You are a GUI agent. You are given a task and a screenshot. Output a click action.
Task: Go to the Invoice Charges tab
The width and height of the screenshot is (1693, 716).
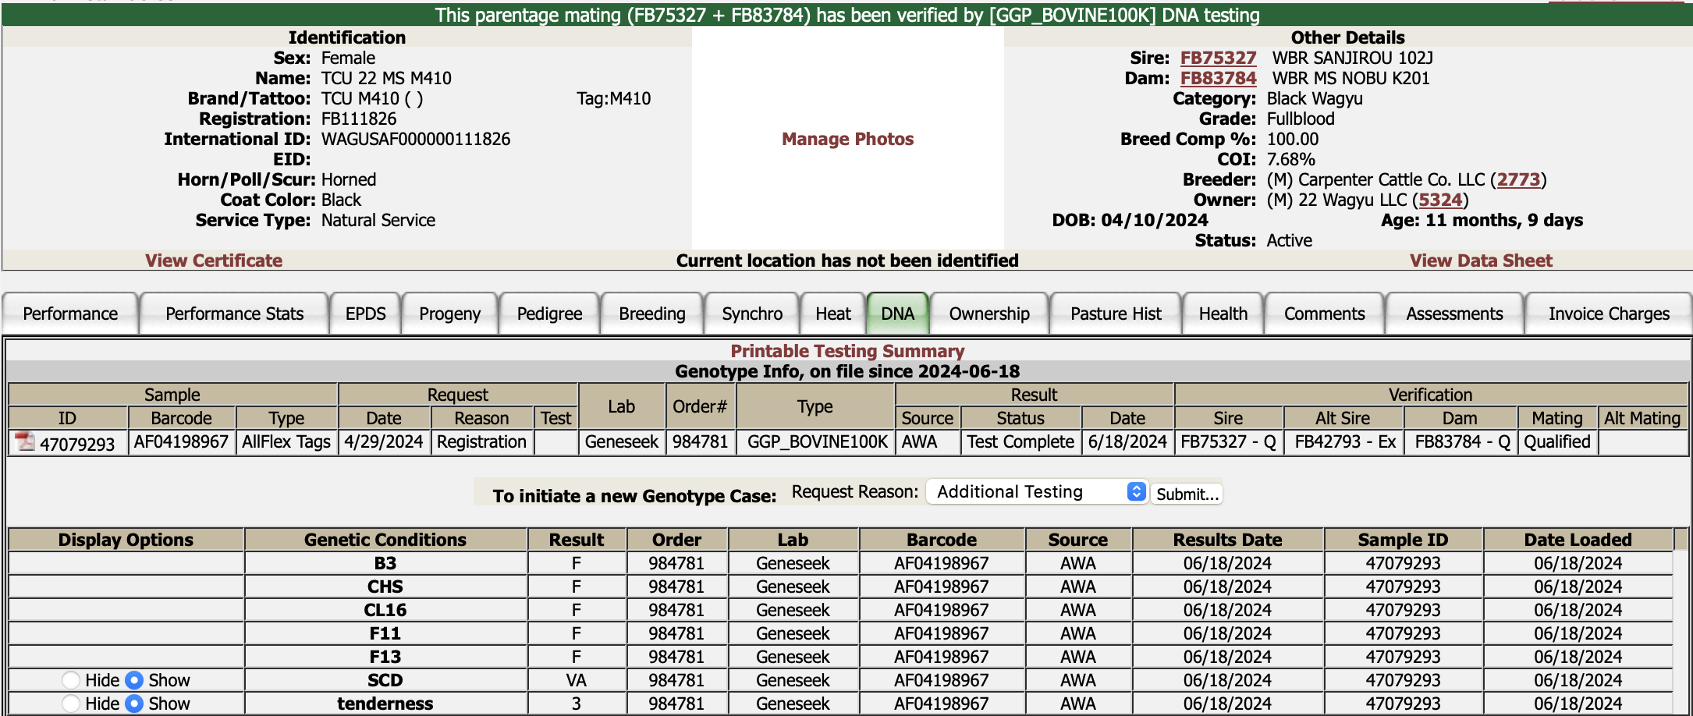[x=1609, y=314]
